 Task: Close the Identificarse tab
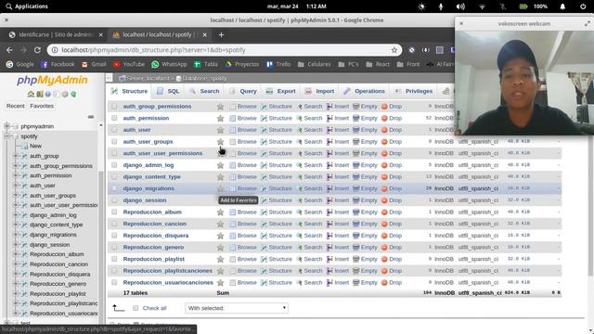pos(101,35)
